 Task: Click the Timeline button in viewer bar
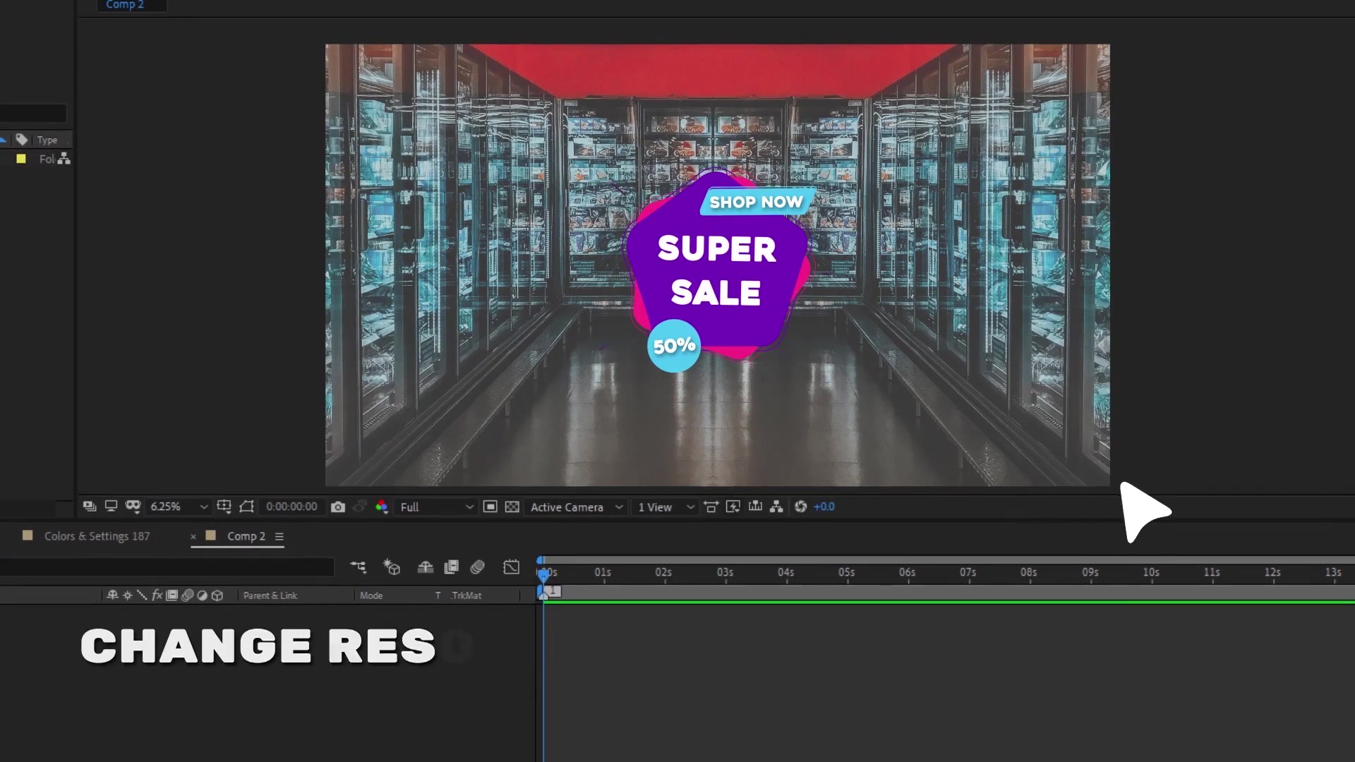pyautogui.click(x=755, y=507)
